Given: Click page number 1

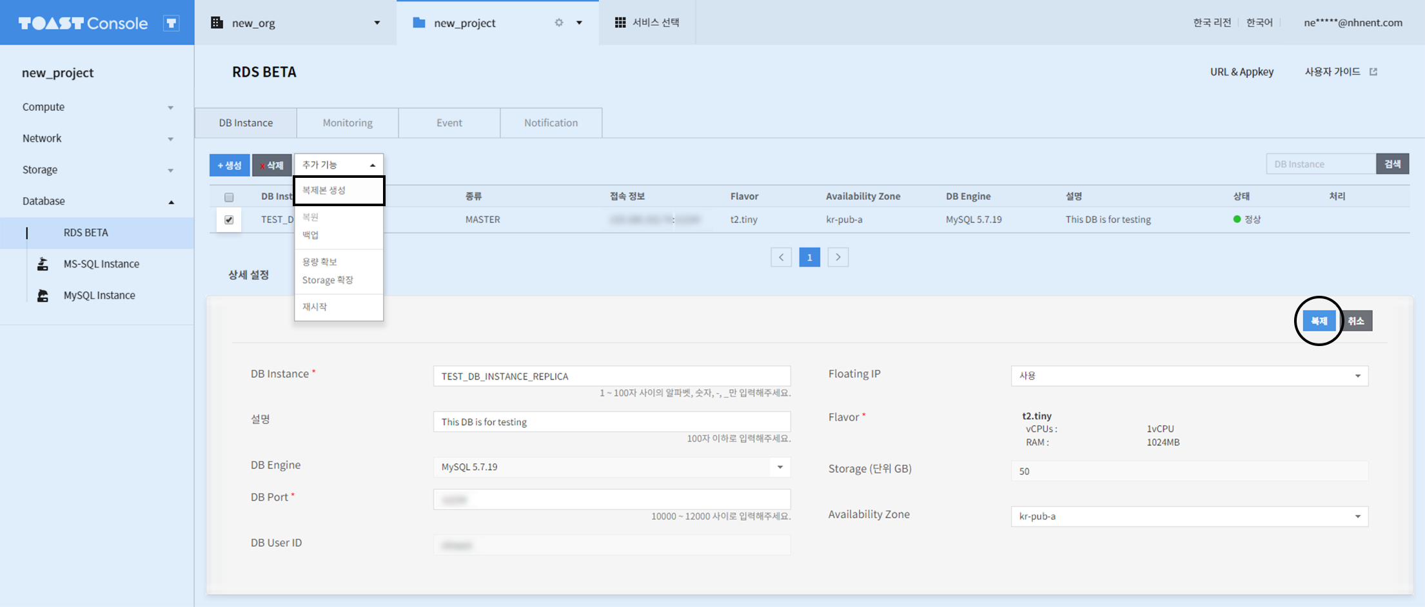Looking at the screenshot, I should click(x=810, y=257).
